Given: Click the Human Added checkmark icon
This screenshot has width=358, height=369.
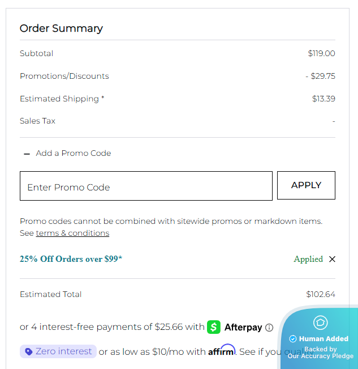Looking at the screenshot, I should click(x=292, y=339).
